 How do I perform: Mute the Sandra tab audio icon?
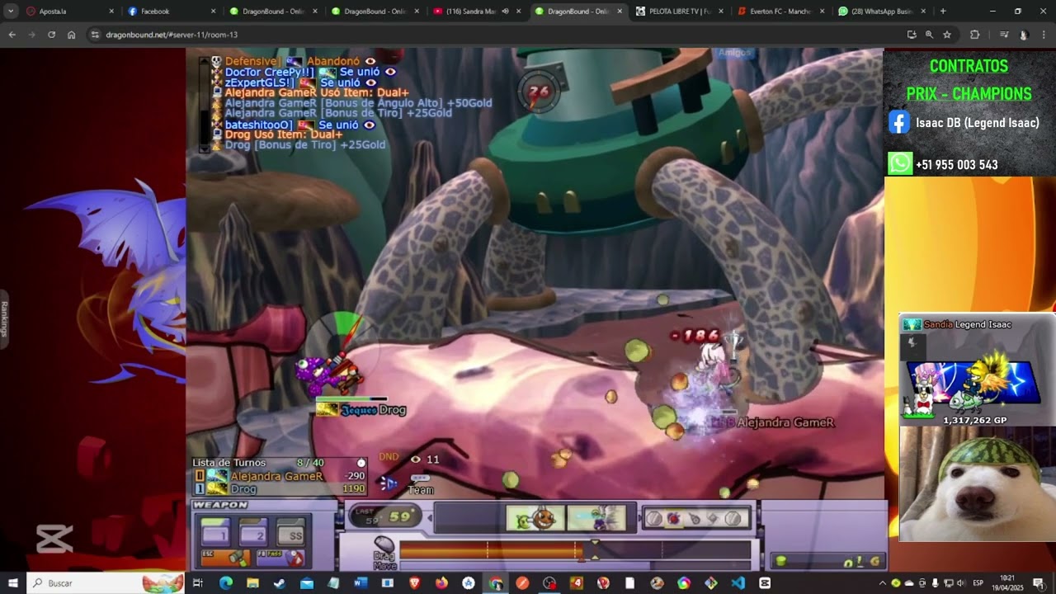point(506,12)
